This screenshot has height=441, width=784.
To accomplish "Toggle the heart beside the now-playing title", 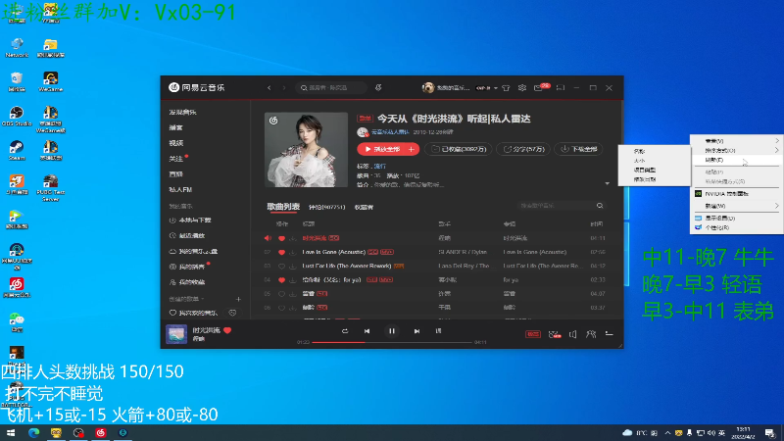I will [x=227, y=330].
